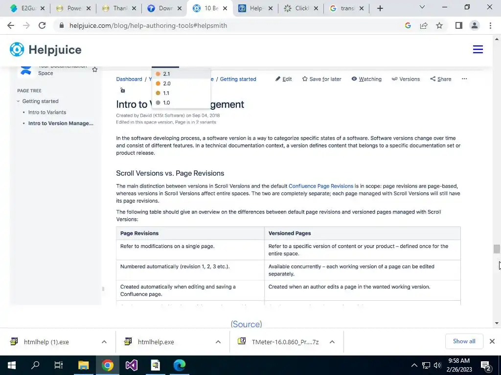This screenshot has height=375, width=501.
Task: Open options for TMeter download
Action: 332,342
